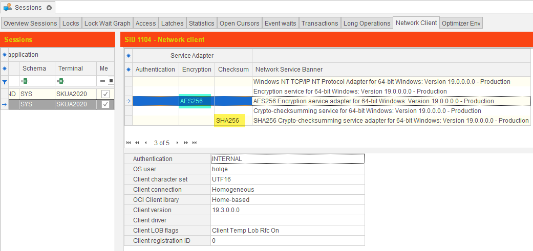The width and height of the screenshot is (533, 251).
Task: Jump to next page in navigator
Action: tap(186, 143)
